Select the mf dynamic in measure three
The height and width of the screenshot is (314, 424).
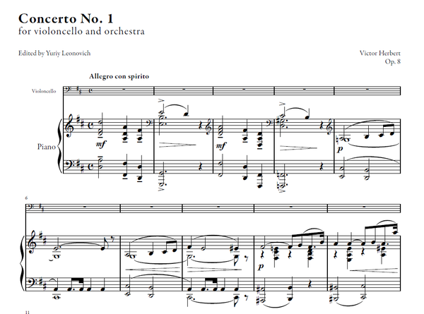click(x=221, y=146)
